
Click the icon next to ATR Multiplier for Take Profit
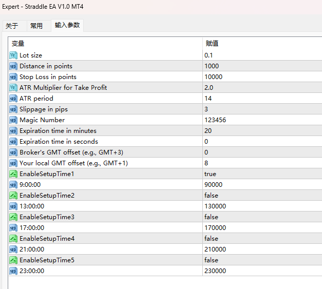pyautogui.click(x=13, y=88)
